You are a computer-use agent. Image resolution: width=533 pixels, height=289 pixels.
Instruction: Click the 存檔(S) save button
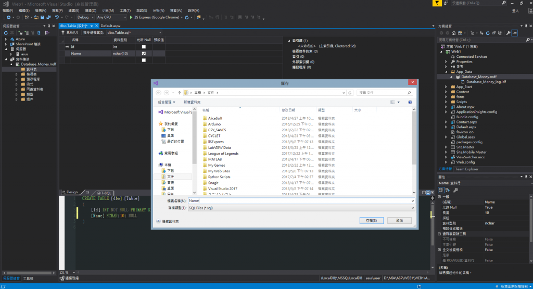371,221
